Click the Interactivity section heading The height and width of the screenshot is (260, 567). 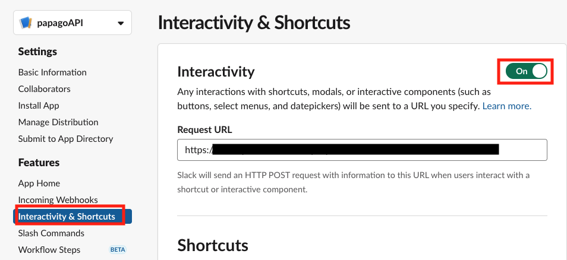(216, 72)
